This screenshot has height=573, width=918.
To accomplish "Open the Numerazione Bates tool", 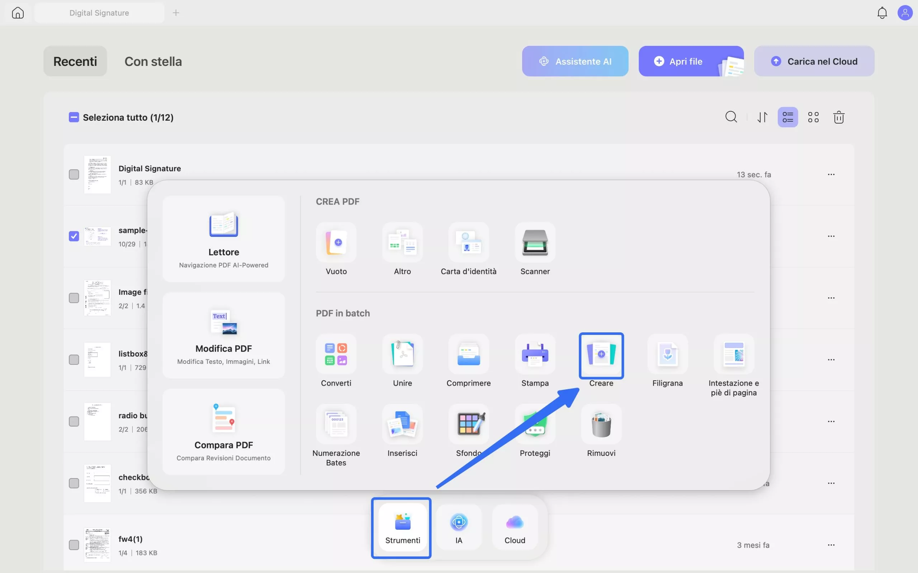I will coord(336,424).
